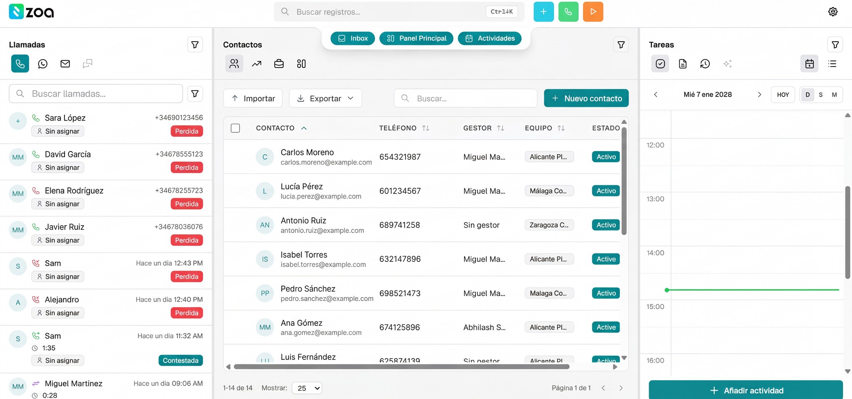This screenshot has height=399, width=852.
Task: Click the Nuevo contacto button
Action: tap(586, 98)
